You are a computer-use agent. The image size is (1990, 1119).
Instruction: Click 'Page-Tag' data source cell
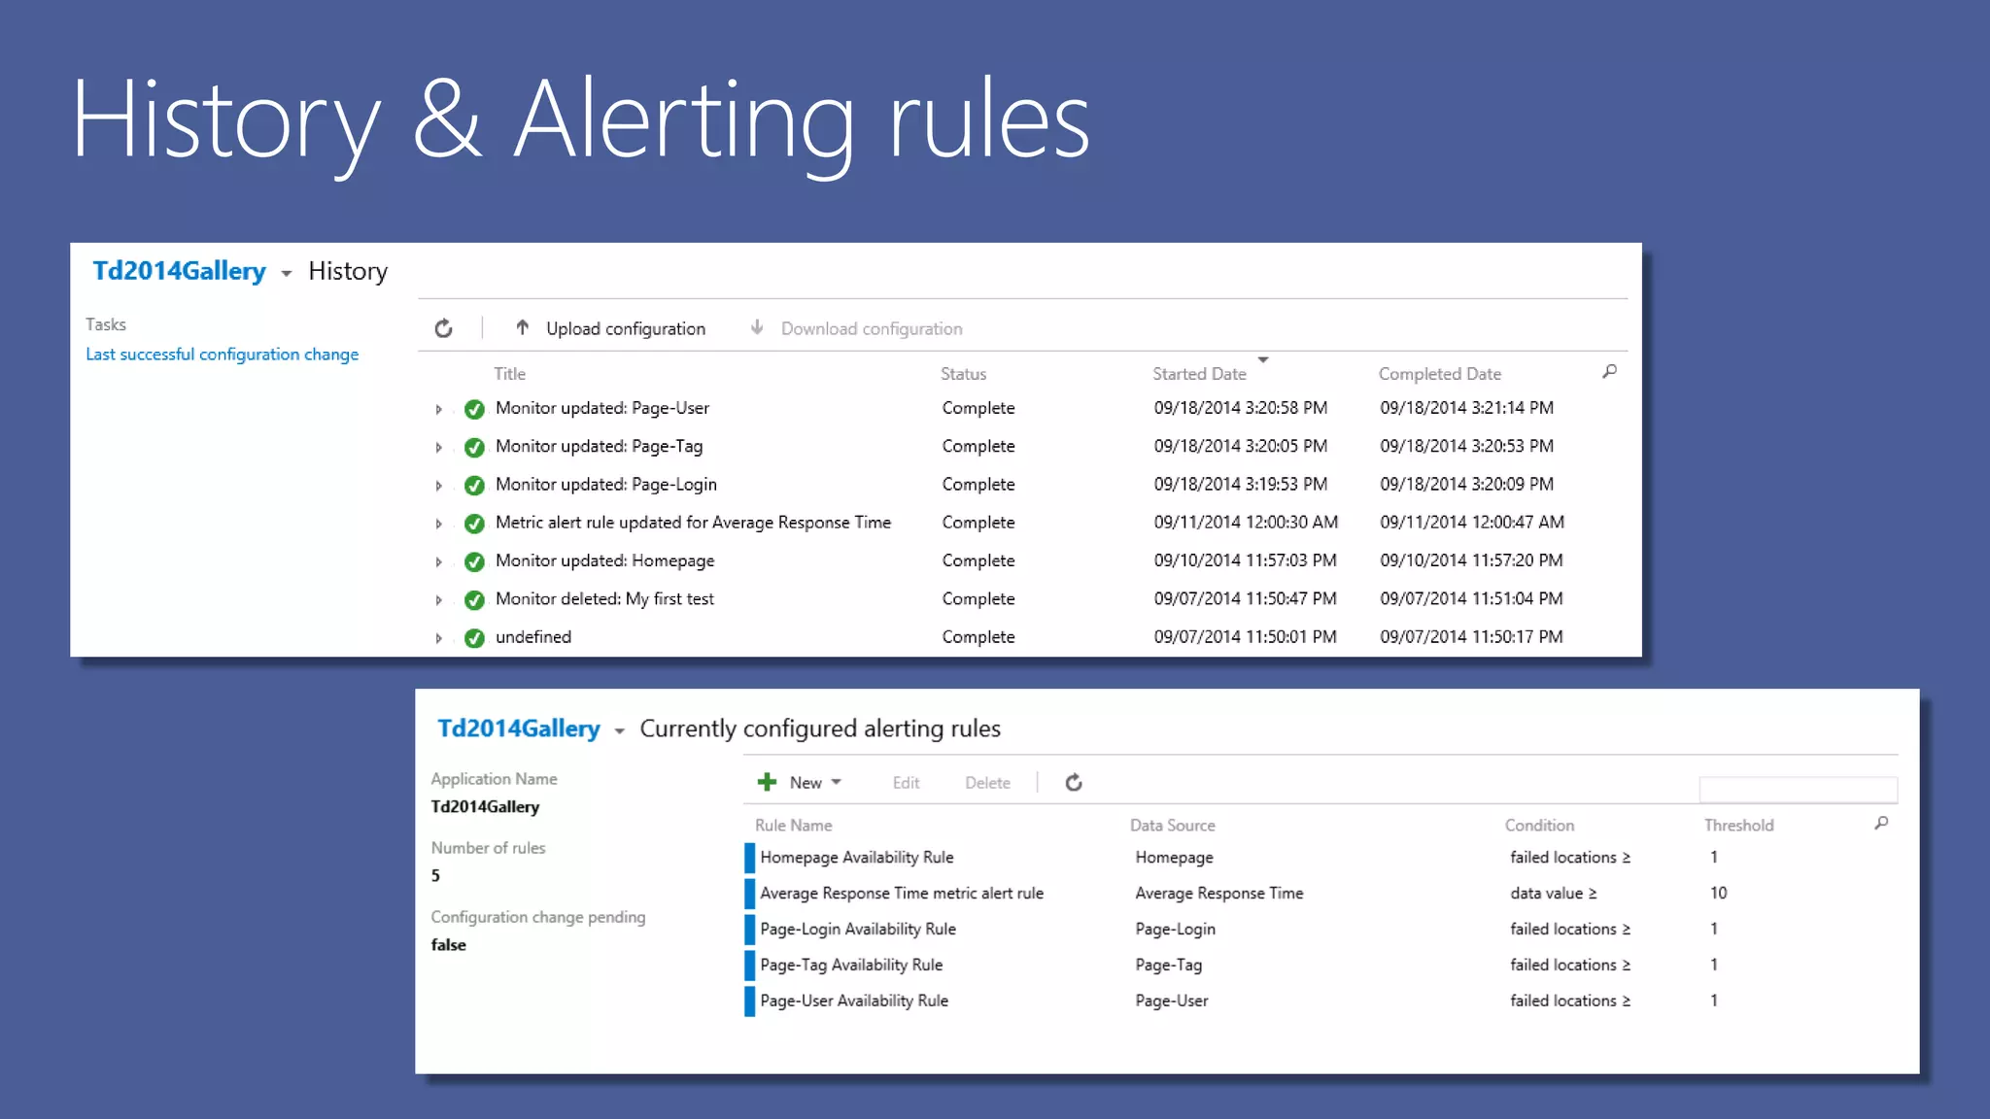pos(1168,966)
